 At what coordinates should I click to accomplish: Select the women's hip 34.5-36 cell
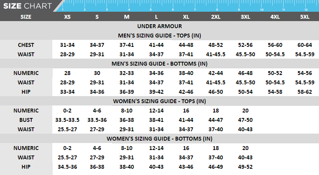68,167
